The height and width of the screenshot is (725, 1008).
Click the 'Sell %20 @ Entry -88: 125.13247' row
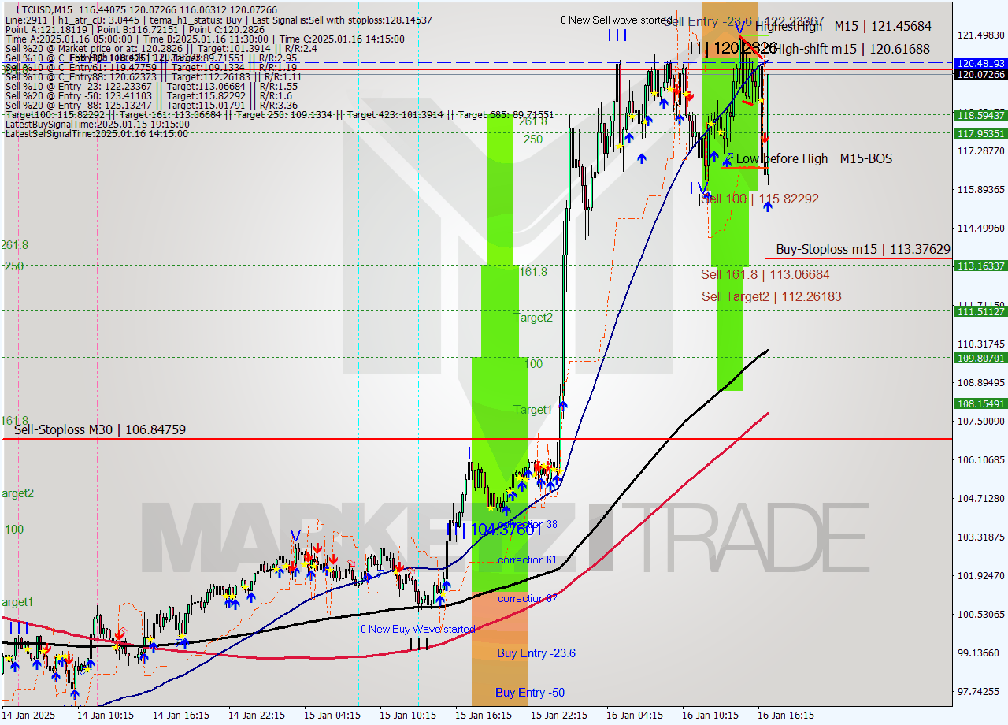(x=151, y=105)
